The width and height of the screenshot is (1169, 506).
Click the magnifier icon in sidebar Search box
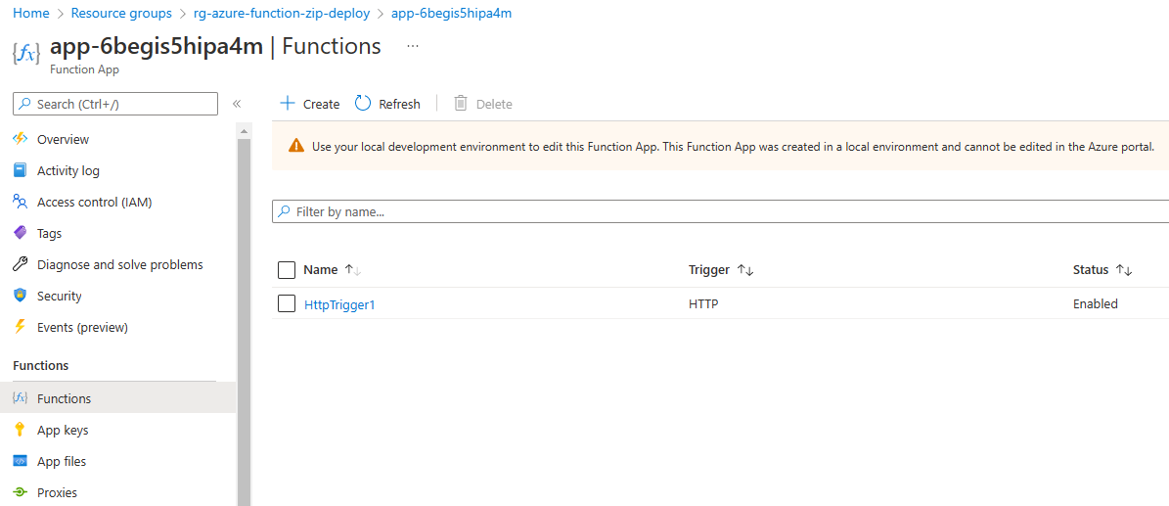pos(25,105)
